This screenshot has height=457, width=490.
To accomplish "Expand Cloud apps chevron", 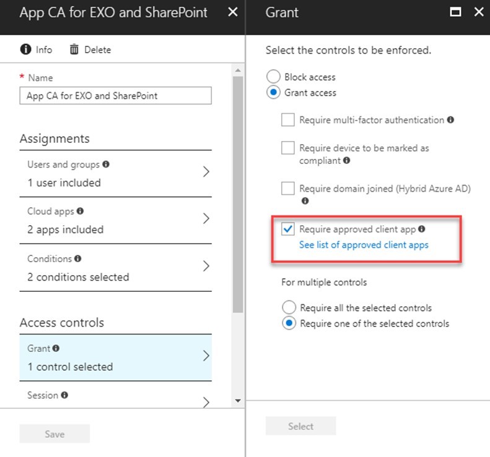I will 206,219.
